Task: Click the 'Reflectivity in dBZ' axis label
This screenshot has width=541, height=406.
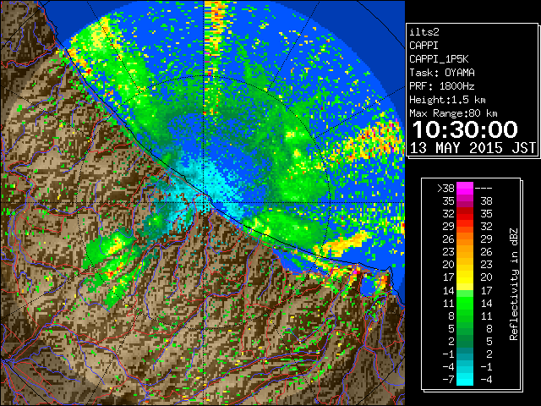Action: pyautogui.click(x=514, y=284)
